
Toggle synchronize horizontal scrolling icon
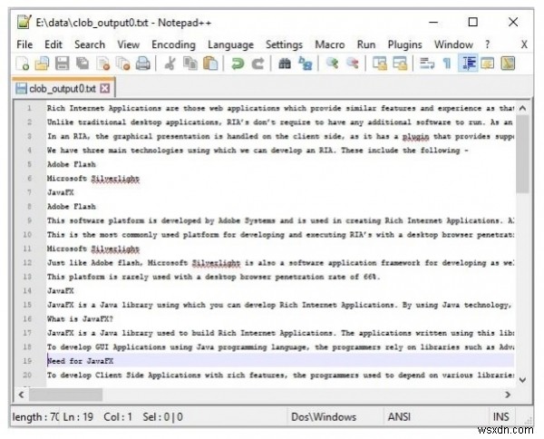pyautogui.click(x=400, y=63)
